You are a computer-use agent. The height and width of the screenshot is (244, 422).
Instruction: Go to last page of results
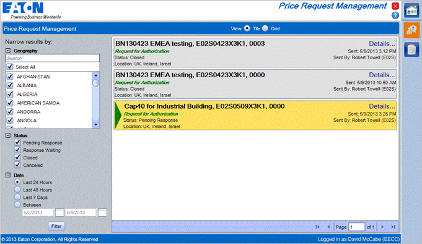[x=393, y=227]
